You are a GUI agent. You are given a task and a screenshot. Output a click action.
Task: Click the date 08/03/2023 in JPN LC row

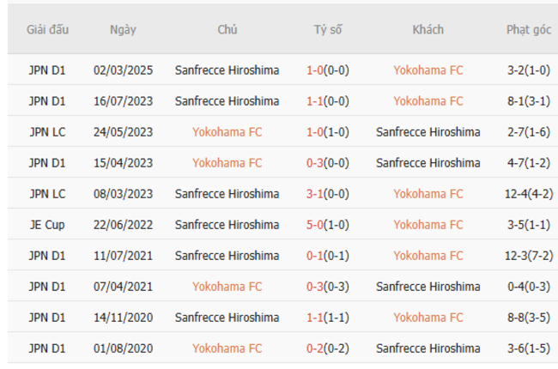click(x=123, y=194)
